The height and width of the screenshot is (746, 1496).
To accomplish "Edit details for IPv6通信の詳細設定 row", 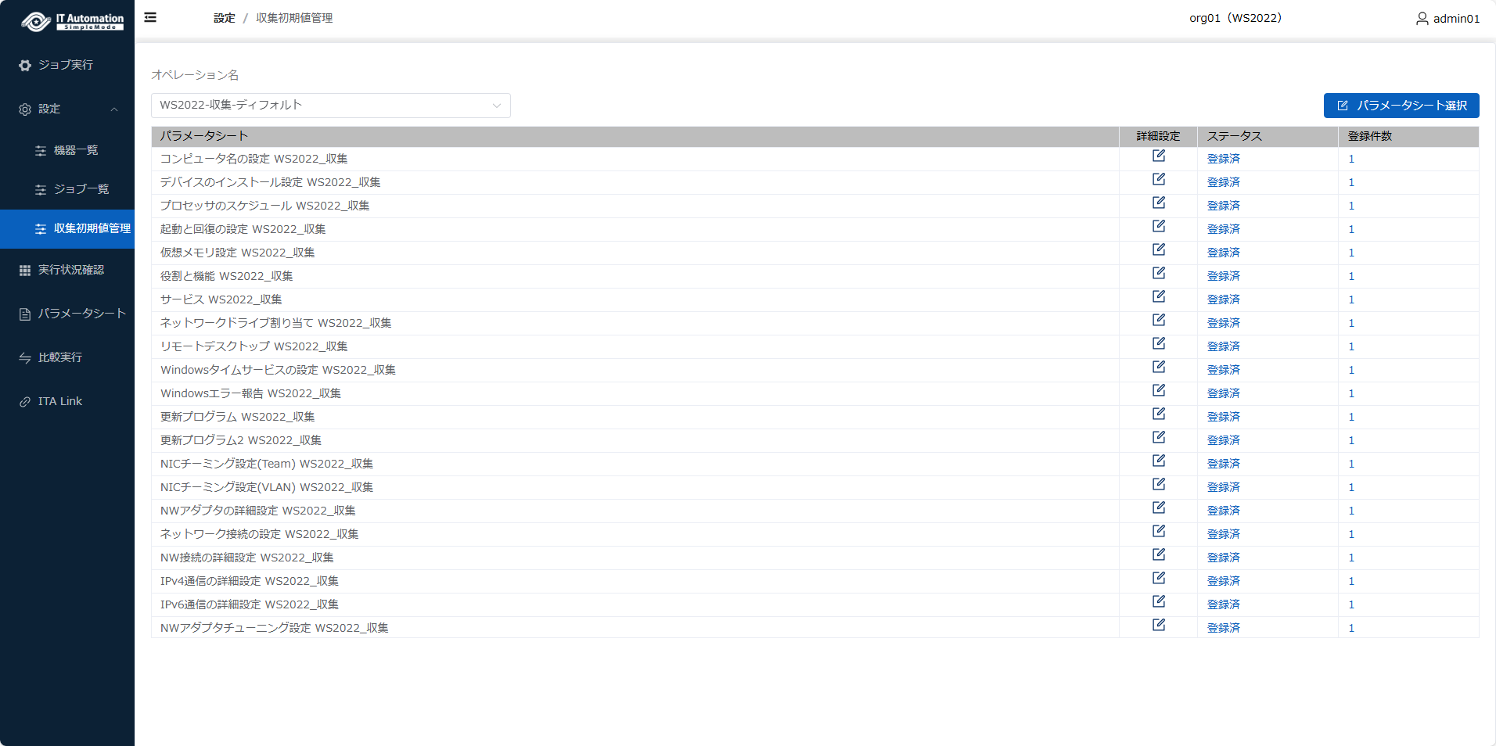I will point(1159,602).
